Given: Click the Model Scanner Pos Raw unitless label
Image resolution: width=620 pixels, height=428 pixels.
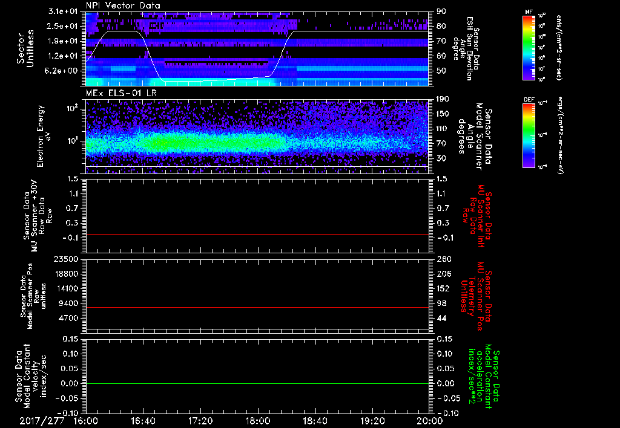Looking at the screenshot, I should pyautogui.click(x=35, y=296).
